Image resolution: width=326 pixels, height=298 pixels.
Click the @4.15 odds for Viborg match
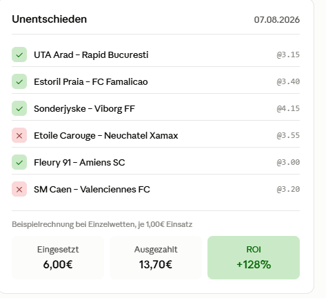tap(288, 108)
